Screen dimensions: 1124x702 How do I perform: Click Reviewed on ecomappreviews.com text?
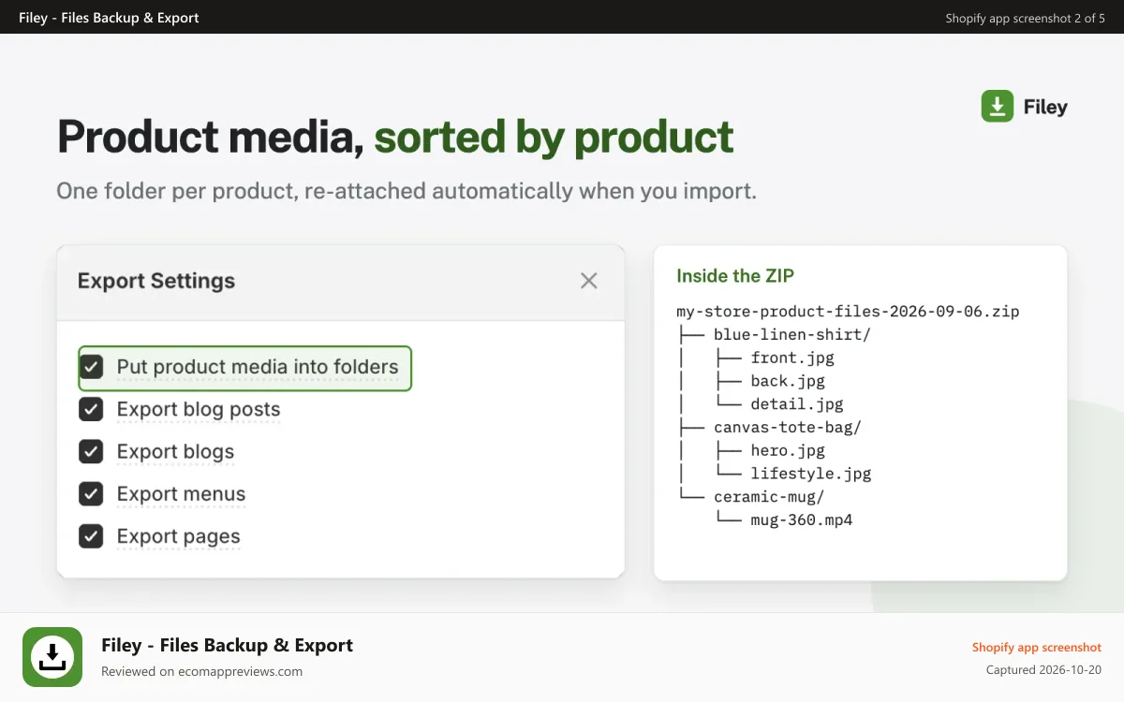click(201, 671)
